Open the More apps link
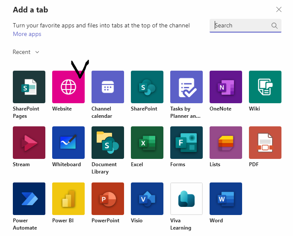Screen dimensions: 293x236 (27, 34)
